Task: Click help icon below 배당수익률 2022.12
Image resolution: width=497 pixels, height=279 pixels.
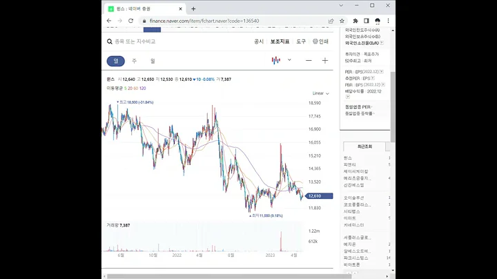Action: 347,97
